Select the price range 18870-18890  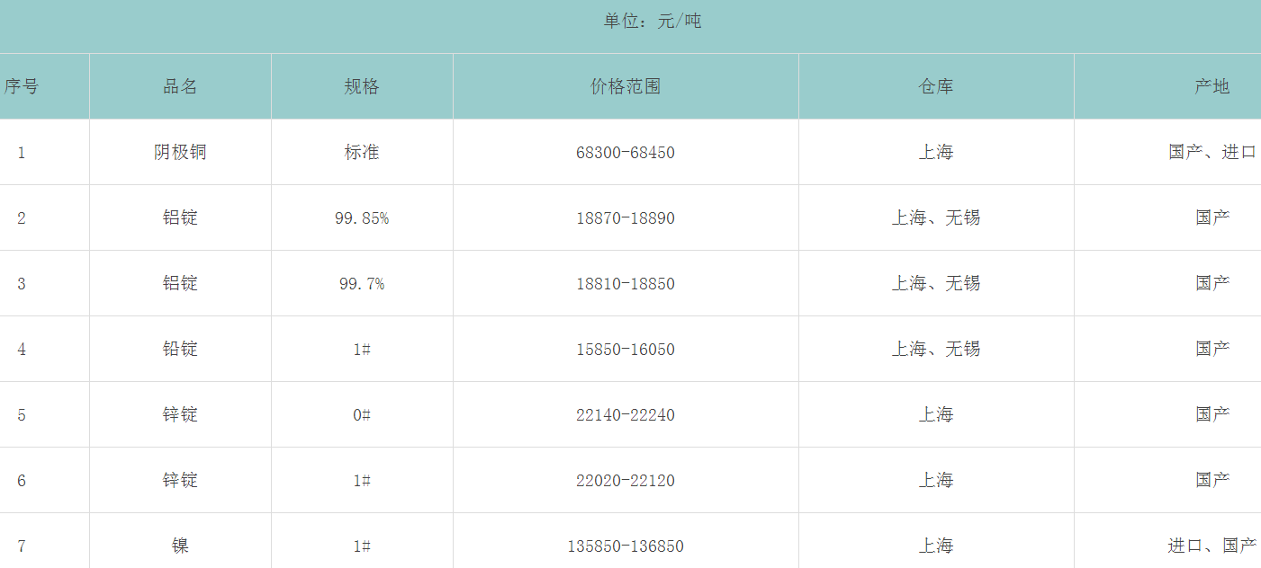coord(626,218)
